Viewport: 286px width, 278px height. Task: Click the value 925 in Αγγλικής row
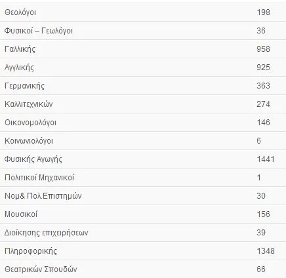click(x=263, y=68)
